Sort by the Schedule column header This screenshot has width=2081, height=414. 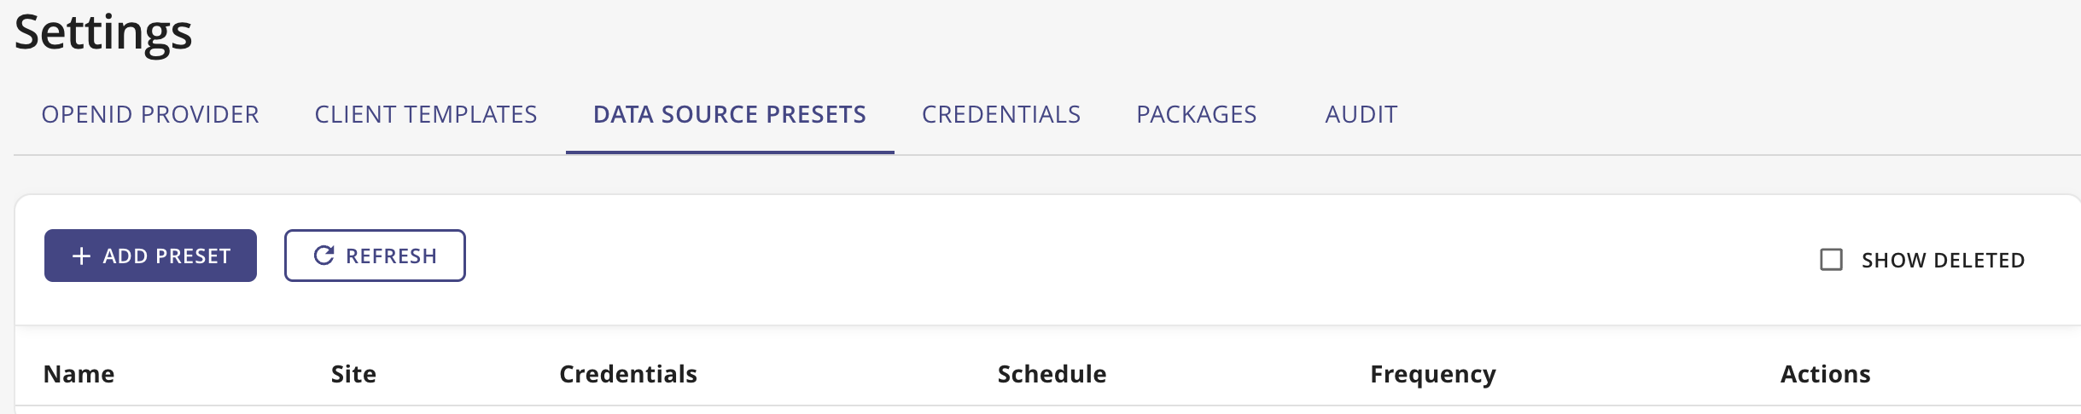[1052, 374]
